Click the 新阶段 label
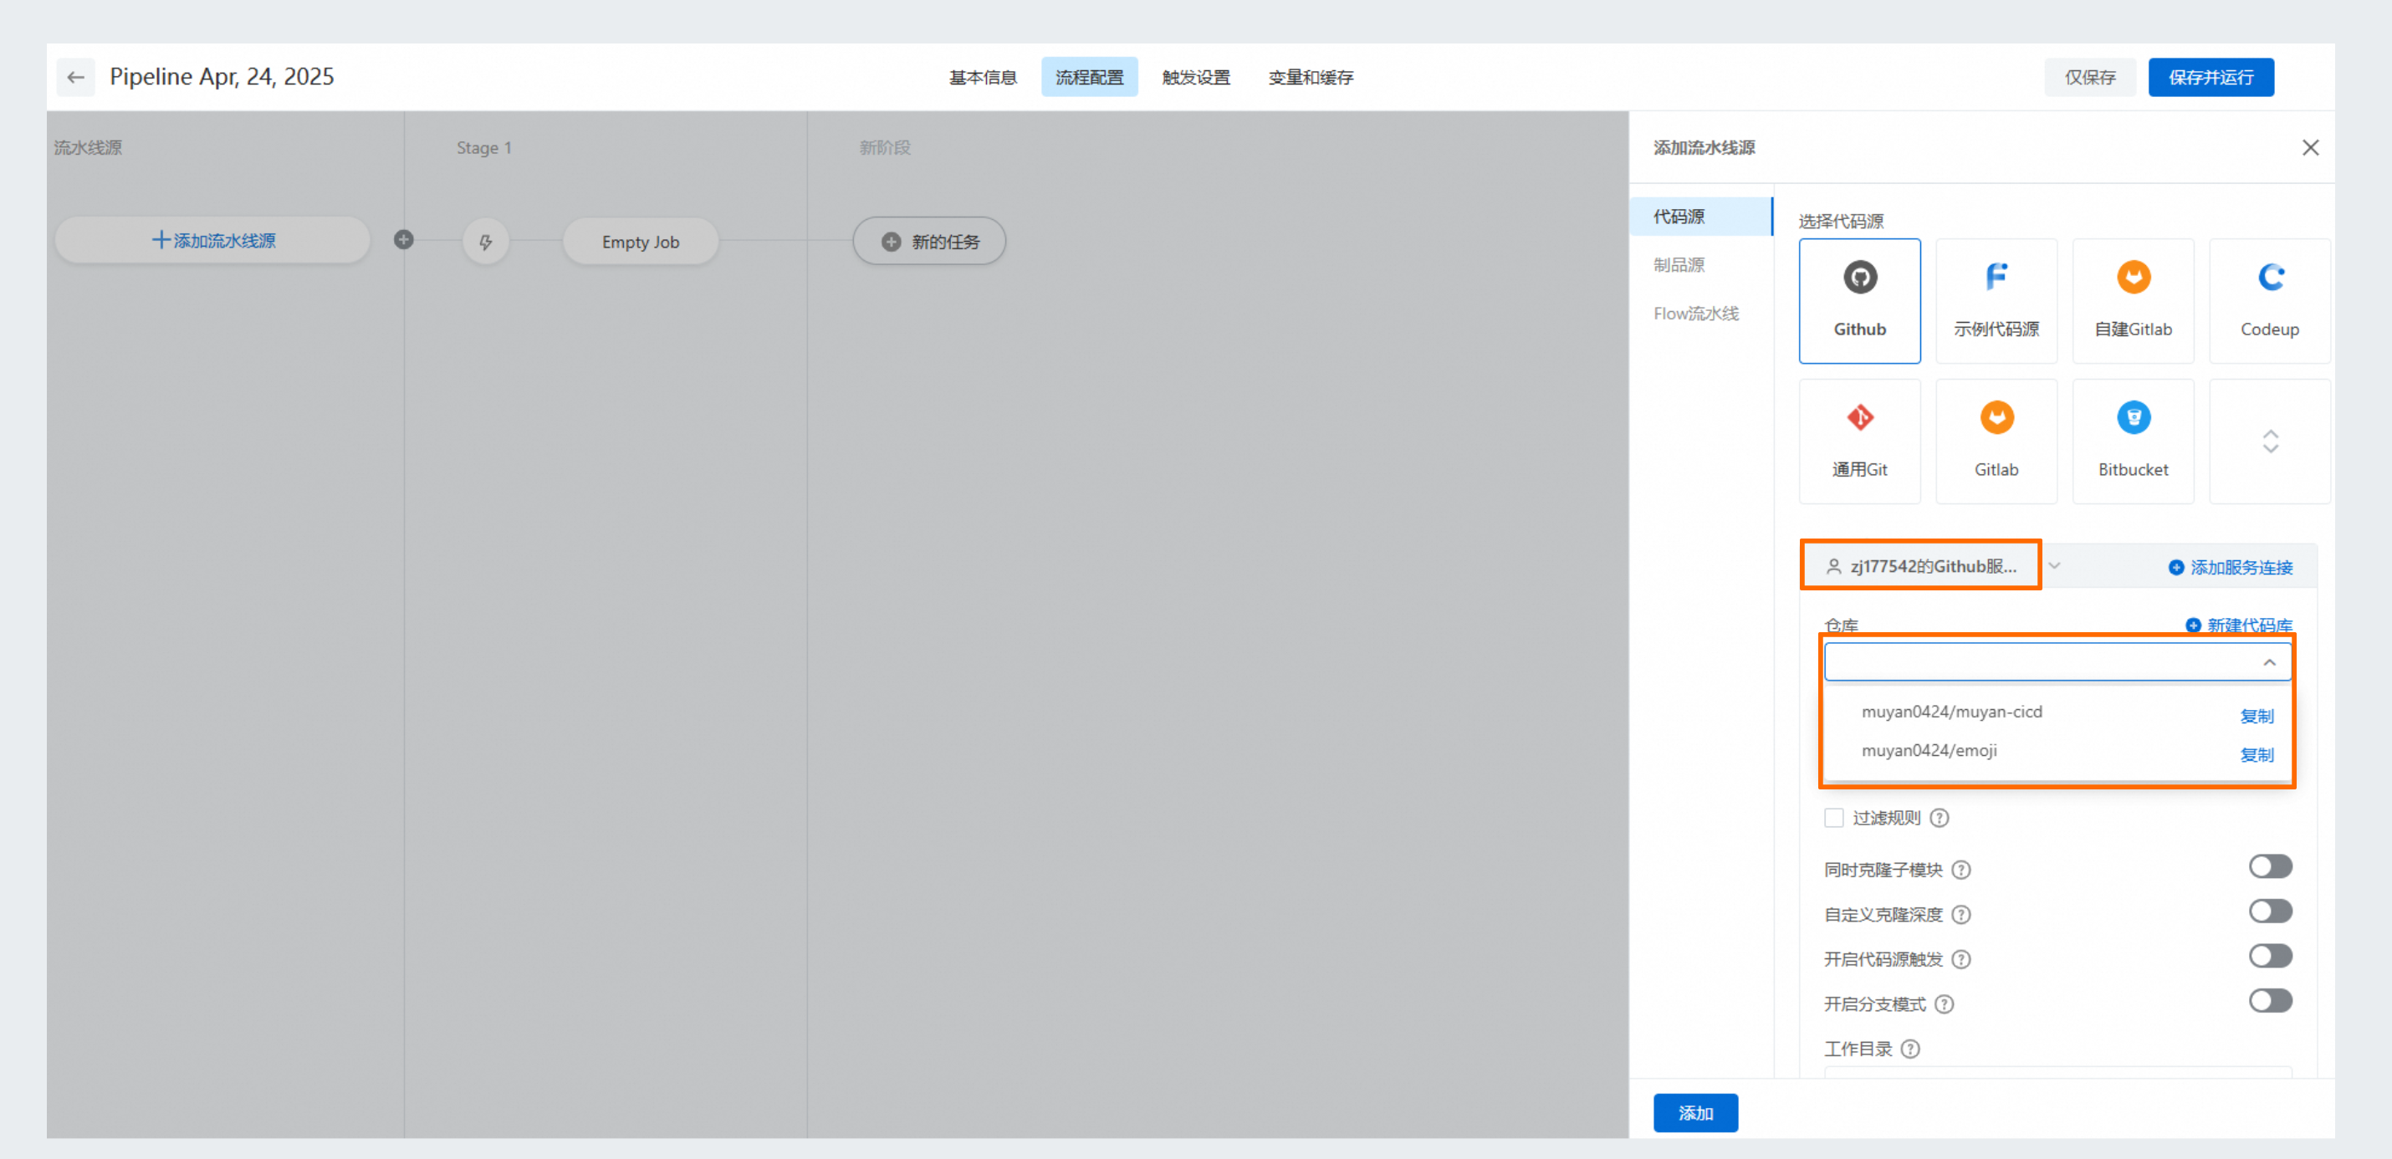 click(x=884, y=148)
